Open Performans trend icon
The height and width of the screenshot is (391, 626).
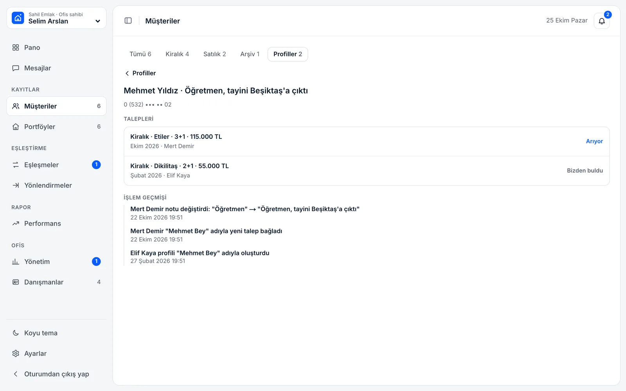pos(16,224)
